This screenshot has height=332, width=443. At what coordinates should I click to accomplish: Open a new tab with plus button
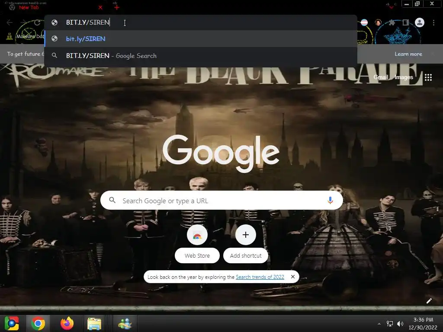[117, 8]
